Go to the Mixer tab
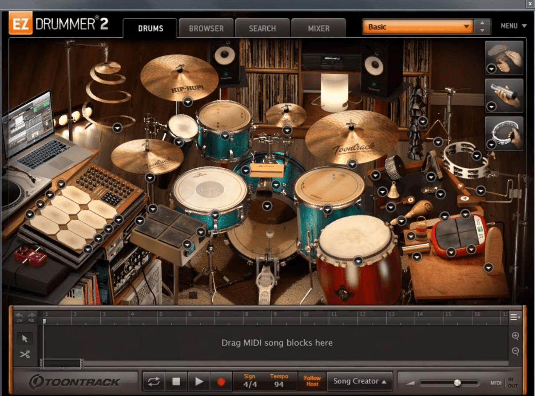This screenshot has width=535, height=396. (319, 28)
